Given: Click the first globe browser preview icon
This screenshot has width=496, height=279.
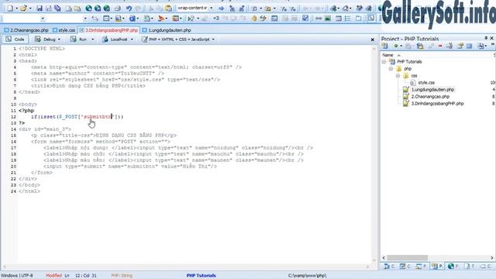Looking at the screenshot, I should tap(89, 9).
